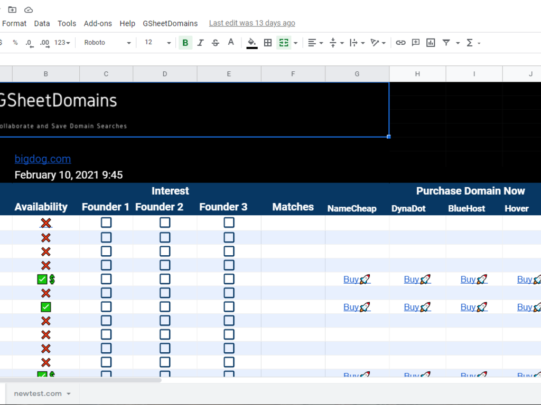Open the GSheetDomains menu
This screenshot has width=541, height=405.
170,23
